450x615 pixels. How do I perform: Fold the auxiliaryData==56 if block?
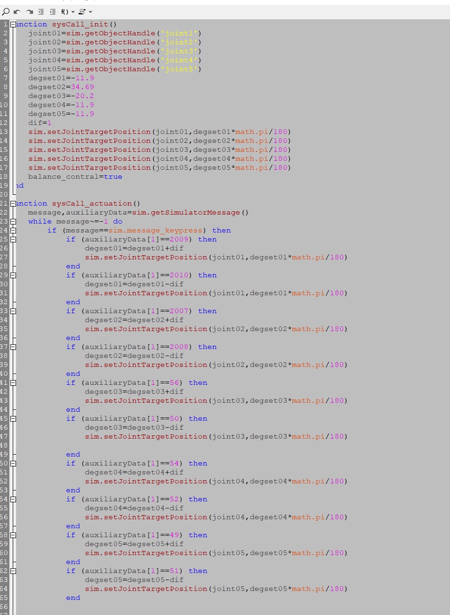(x=13, y=383)
